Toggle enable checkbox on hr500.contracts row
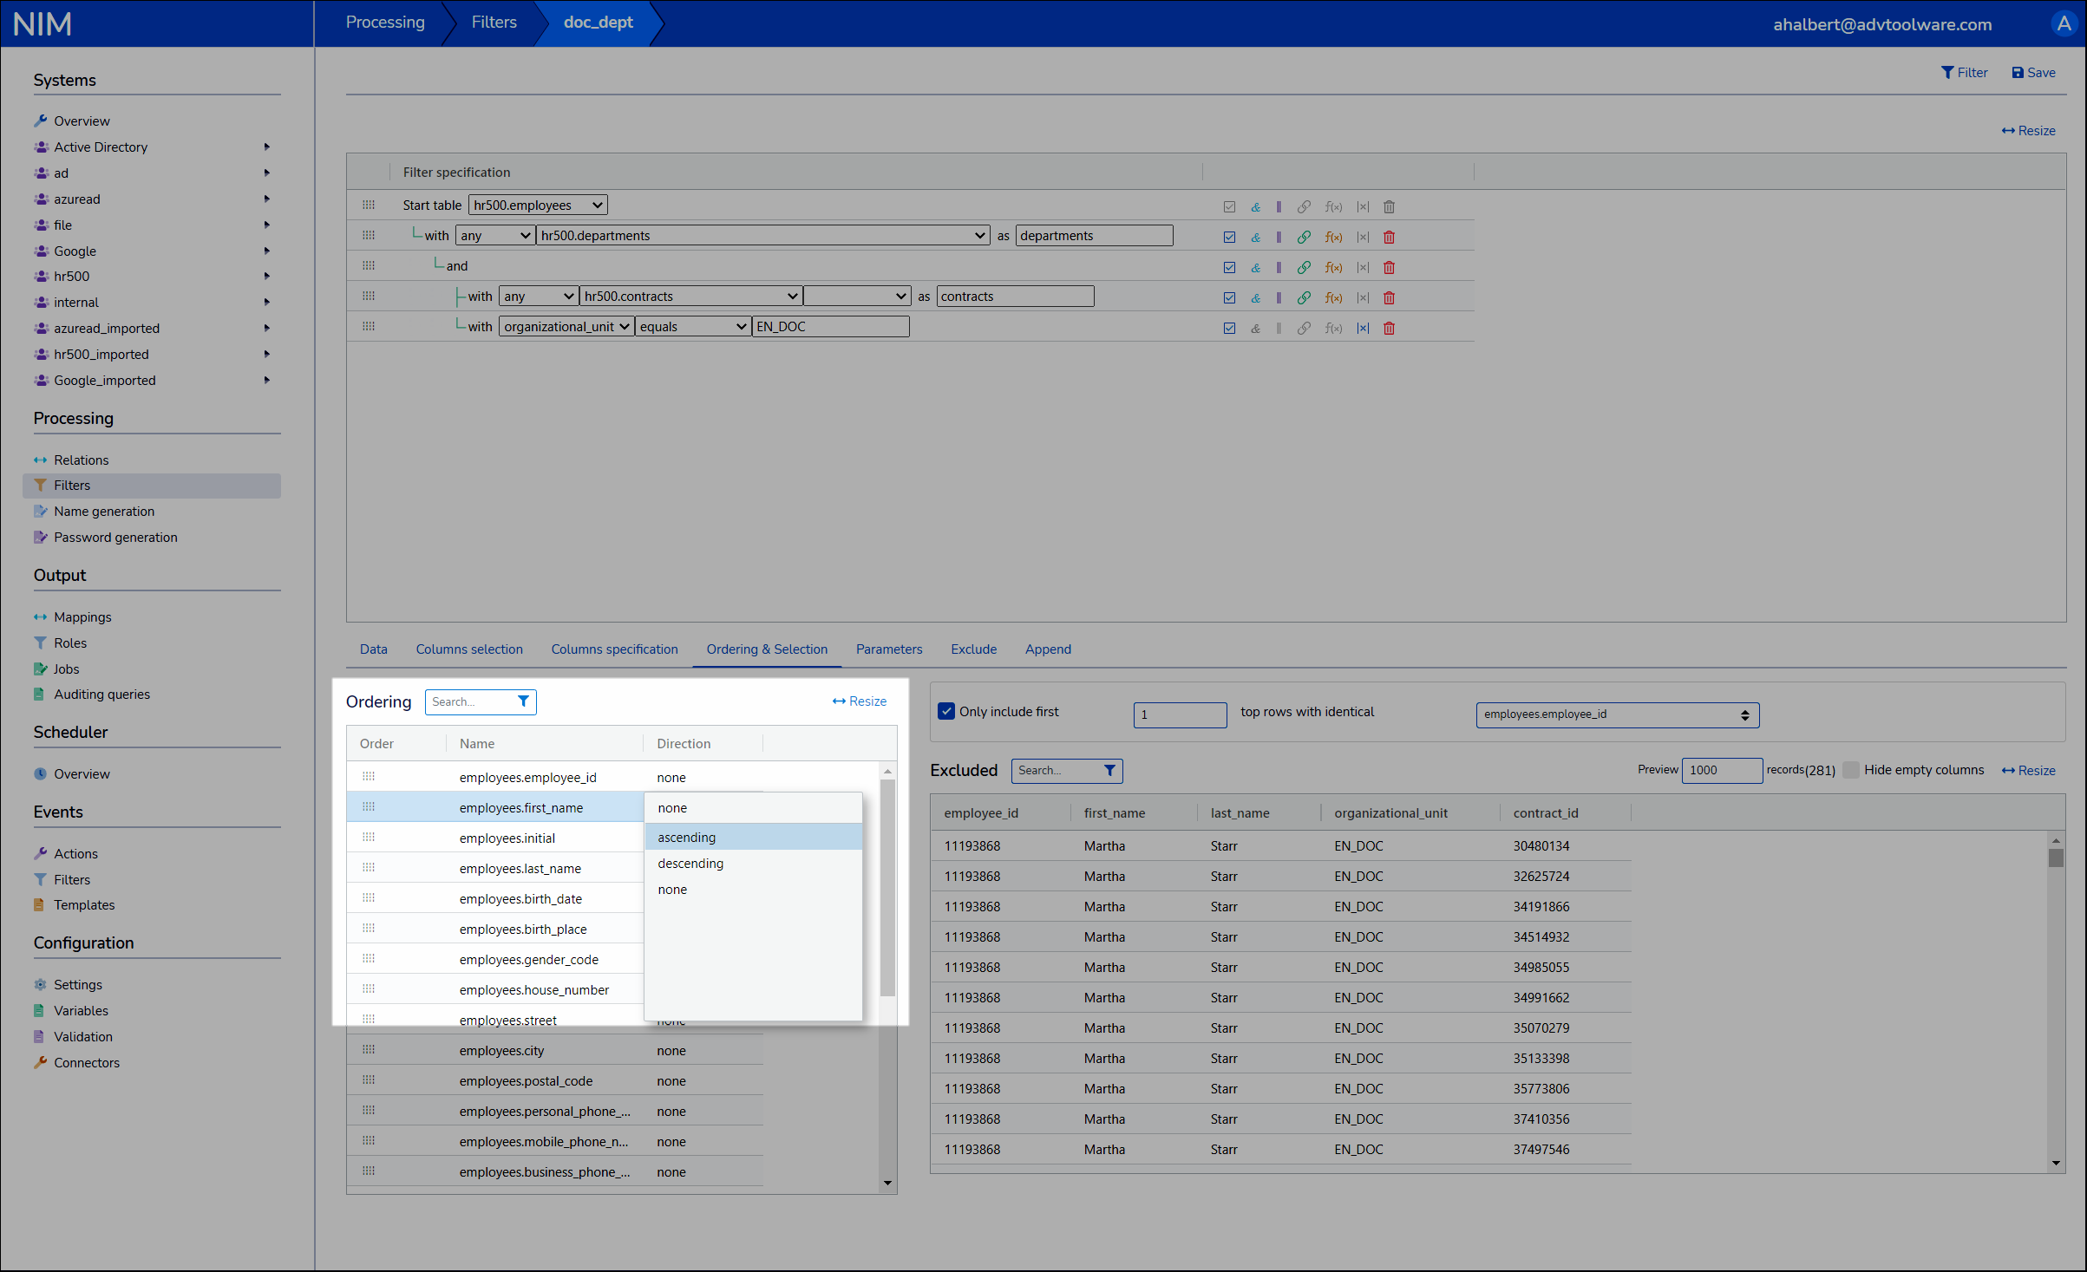The width and height of the screenshot is (2087, 1272). (1229, 298)
